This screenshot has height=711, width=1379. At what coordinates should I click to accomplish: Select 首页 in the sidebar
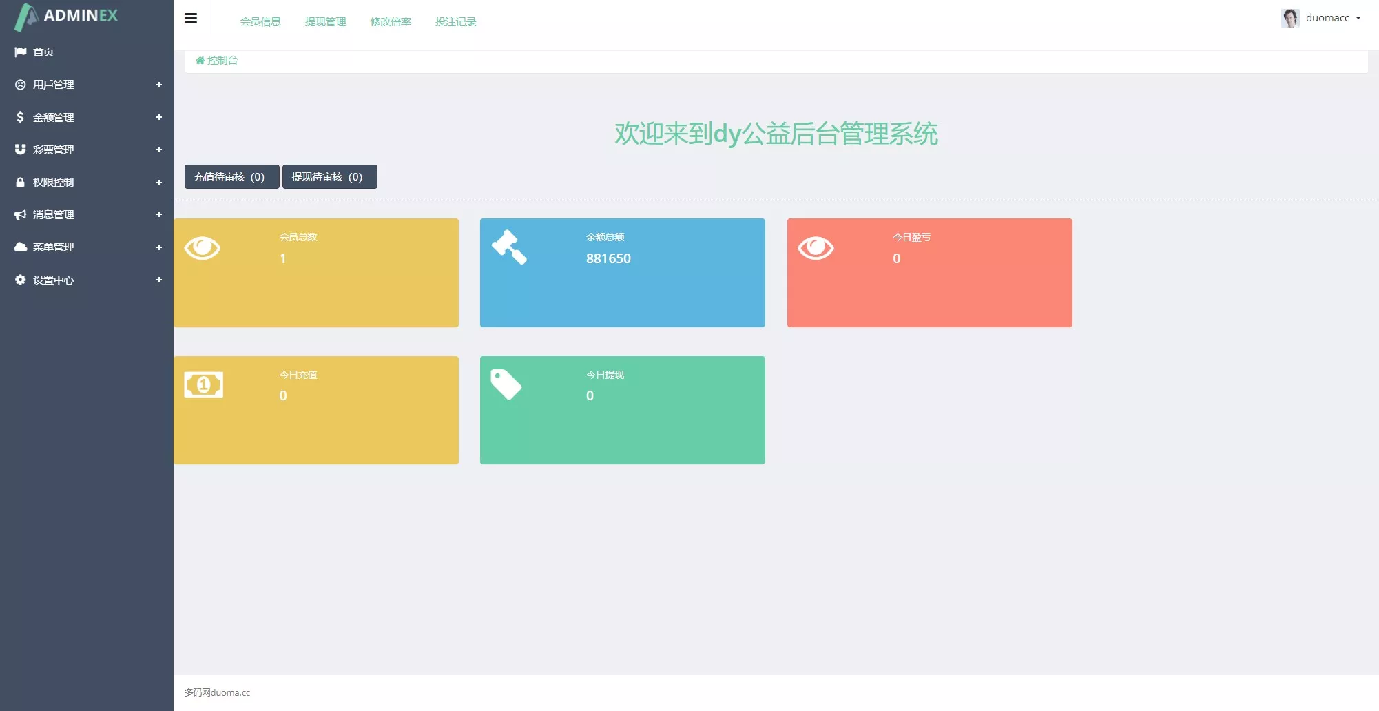43,52
